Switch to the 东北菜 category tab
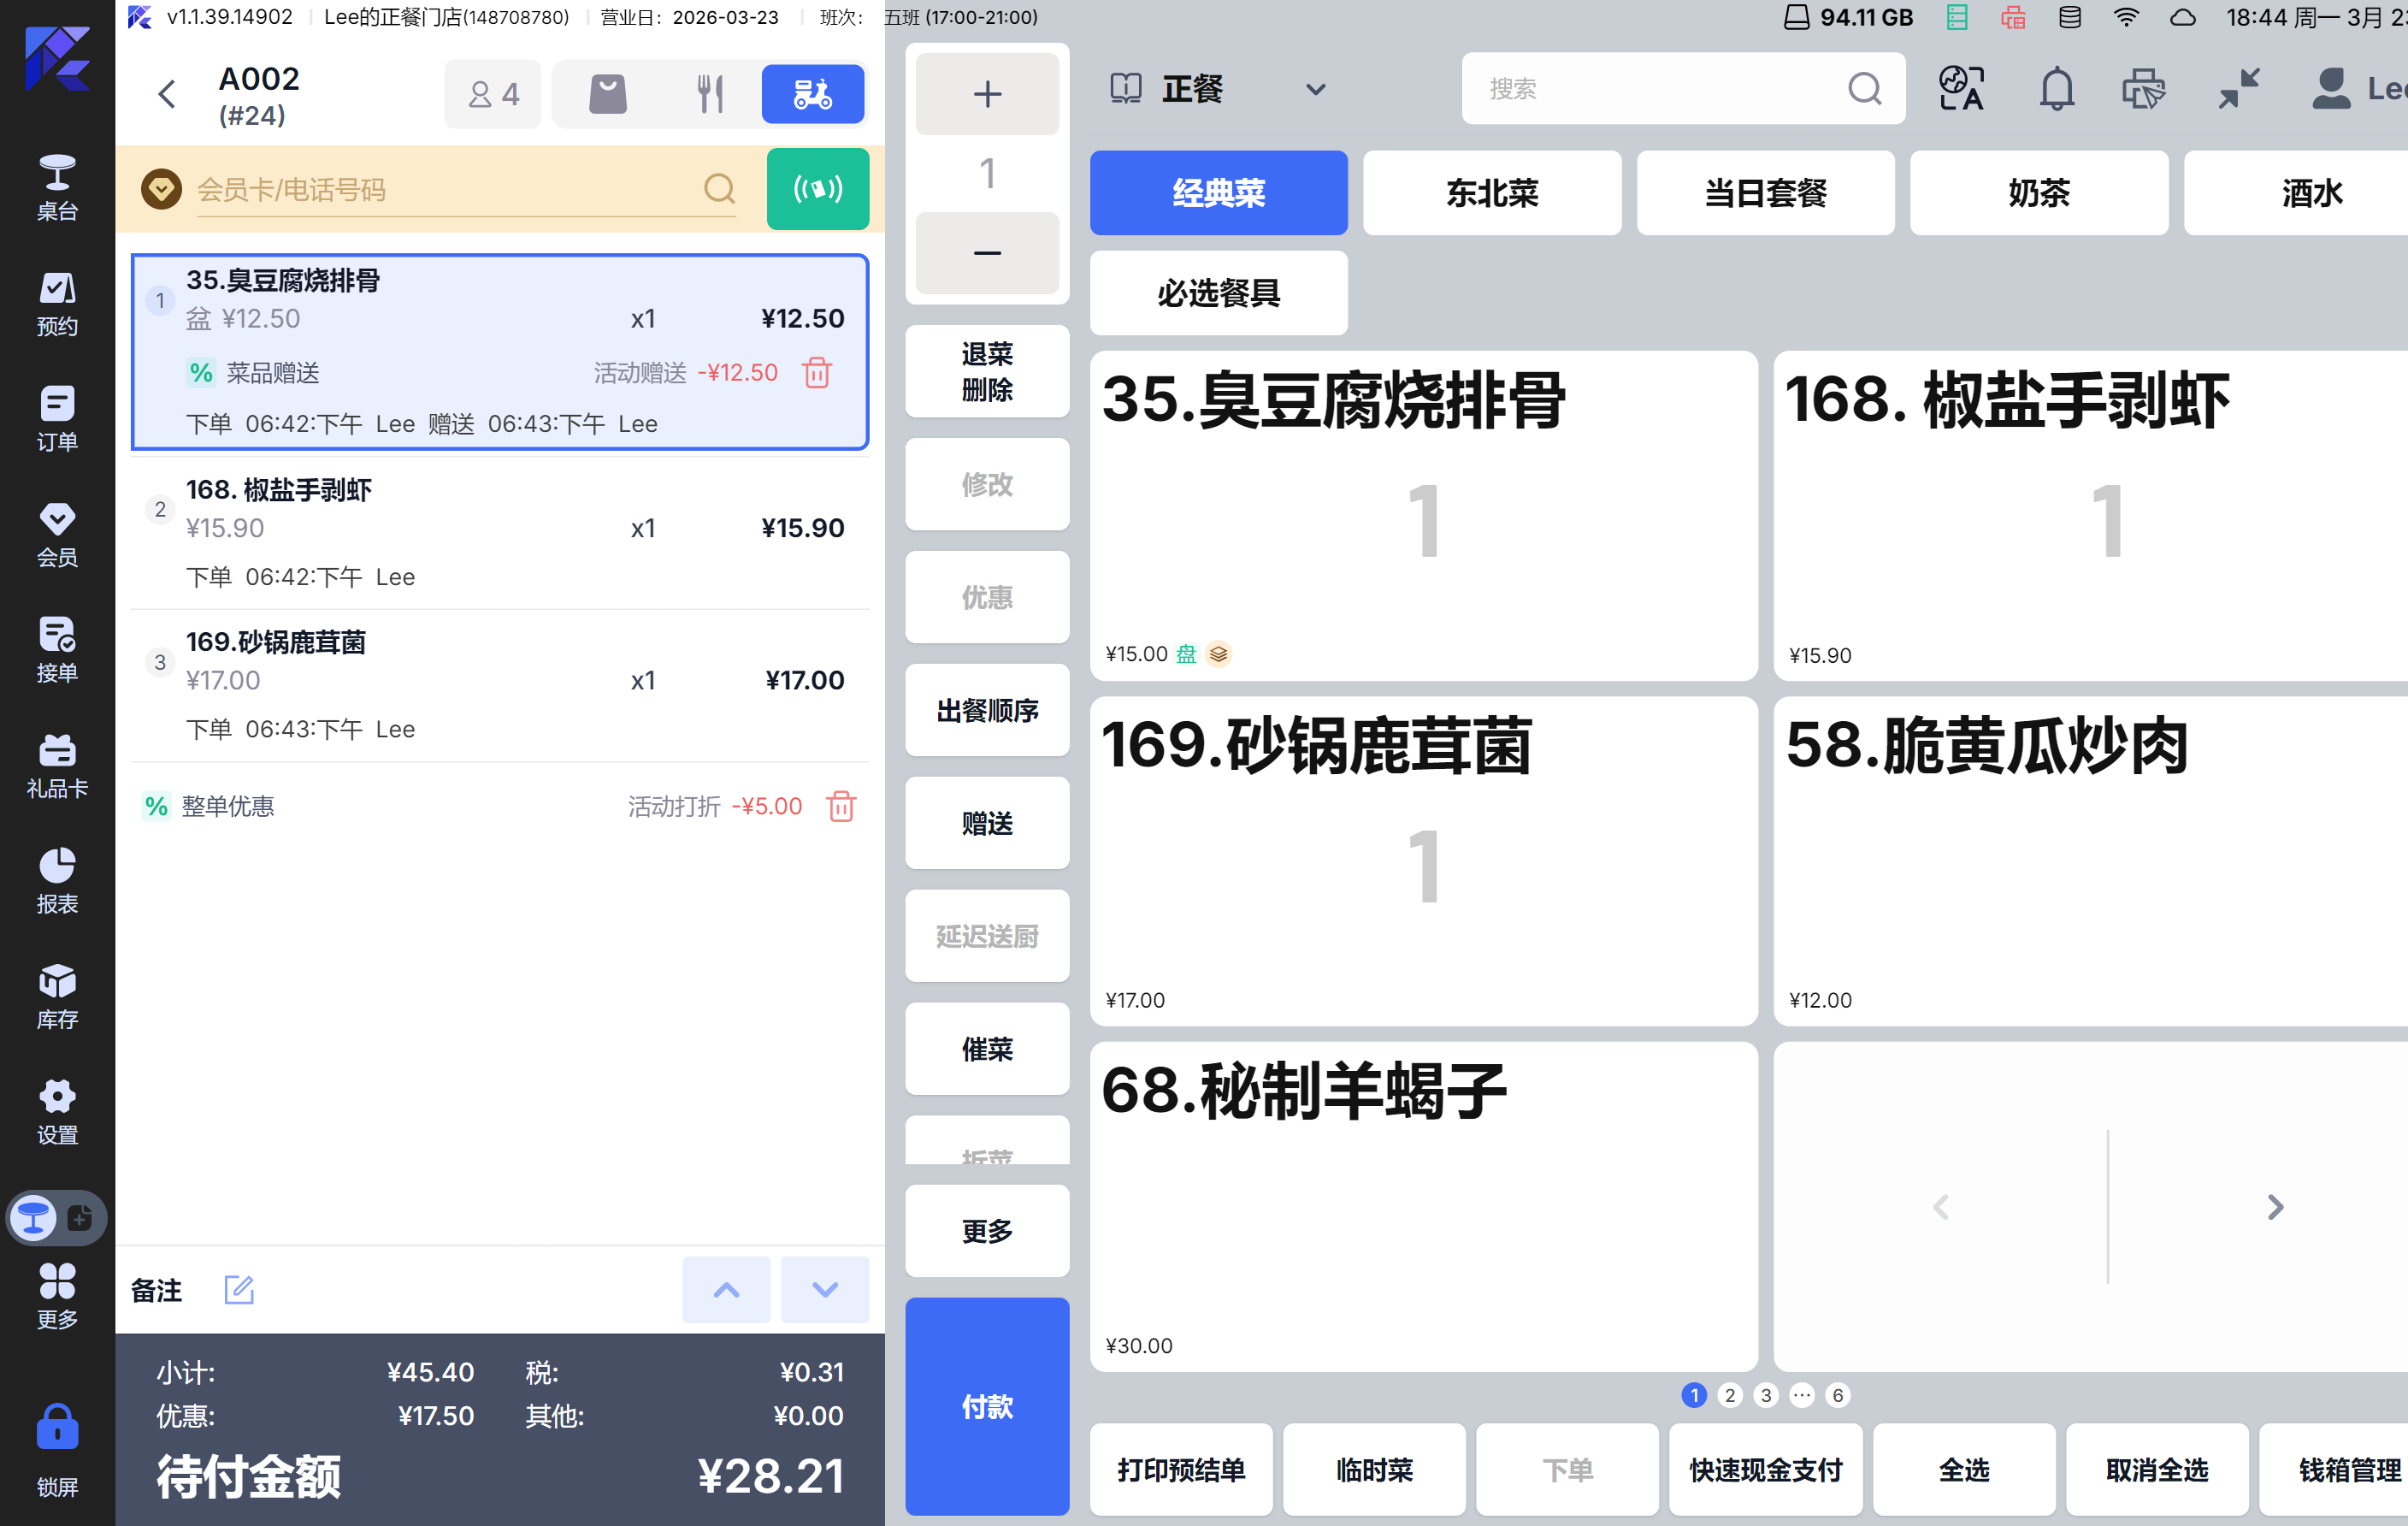The image size is (2408, 1526). [1491, 193]
